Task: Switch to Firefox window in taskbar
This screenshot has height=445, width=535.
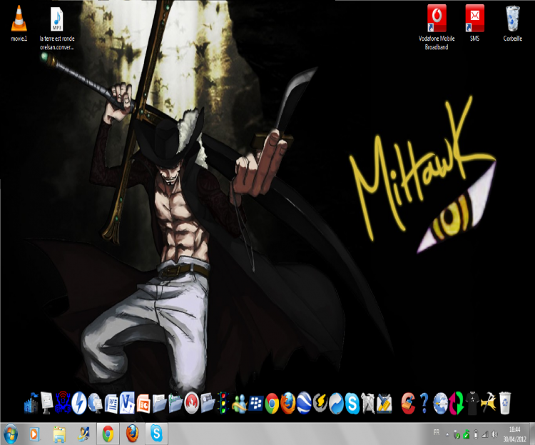Action: pos(133,434)
